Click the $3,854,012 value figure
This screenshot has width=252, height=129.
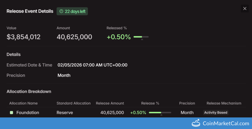23,37
